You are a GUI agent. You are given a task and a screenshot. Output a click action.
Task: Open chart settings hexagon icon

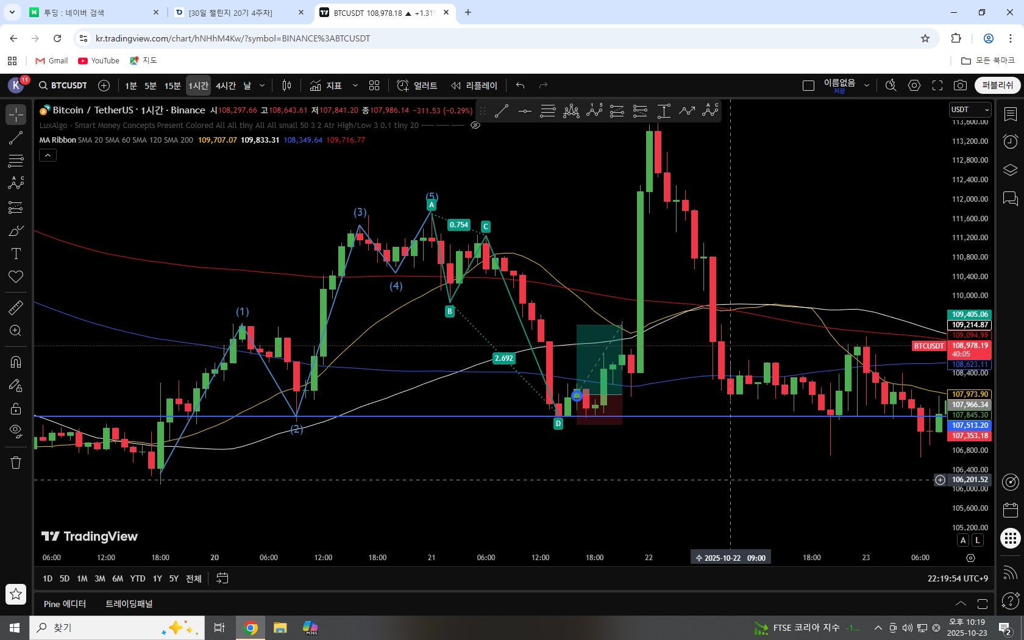pyautogui.click(x=914, y=85)
